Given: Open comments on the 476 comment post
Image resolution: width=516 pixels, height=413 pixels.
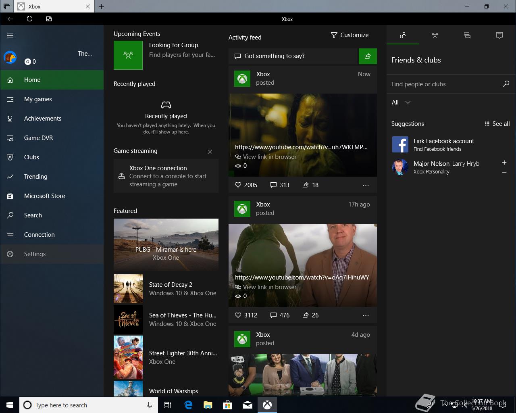Looking at the screenshot, I should click(280, 315).
